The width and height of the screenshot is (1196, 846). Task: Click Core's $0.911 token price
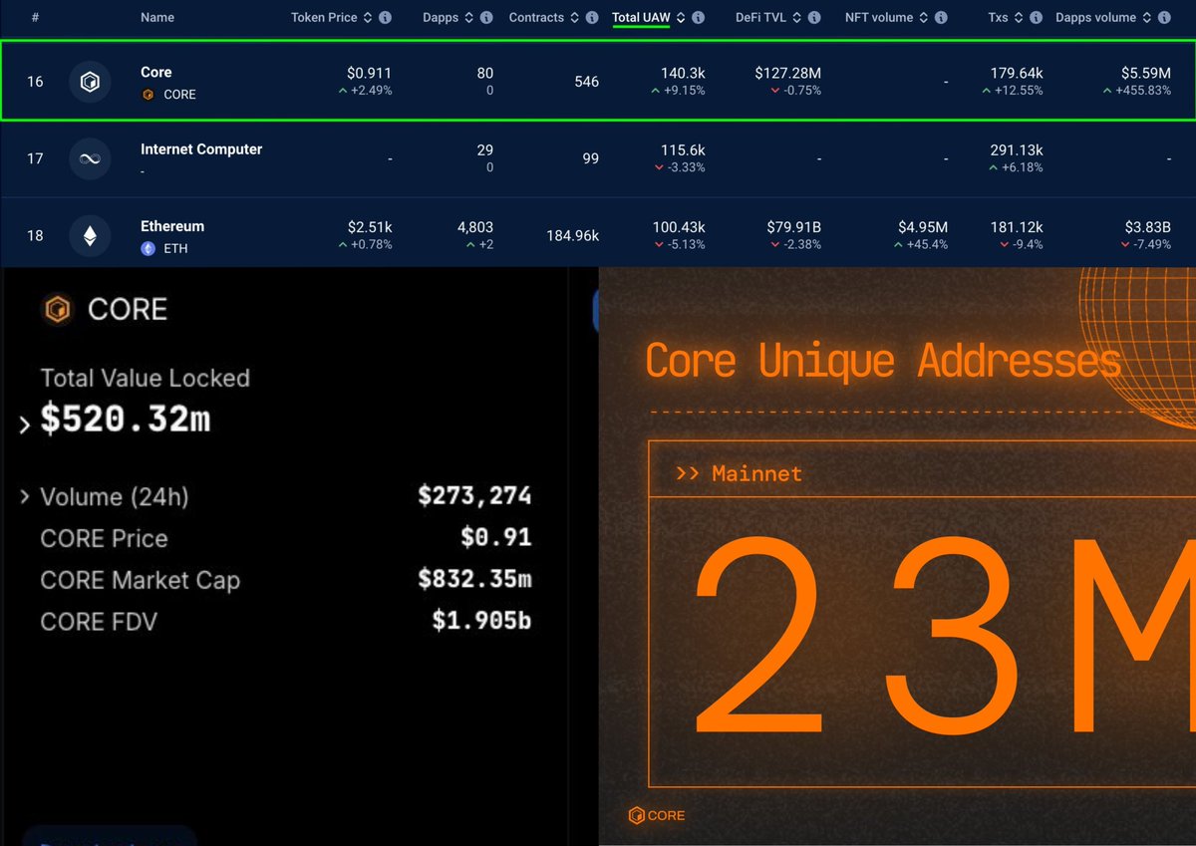[x=370, y=73]
